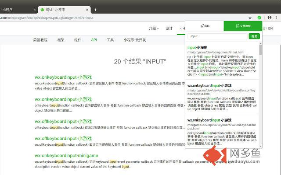Close the 调试 · 小程序 browser tab

[87, 9]
